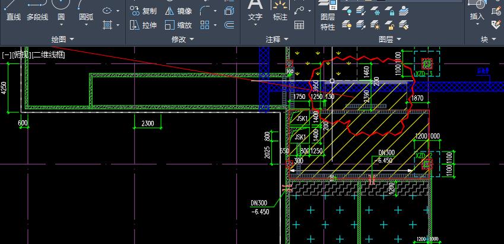Open the 圆弧 arc options dropdown arrow

(86, 24)
